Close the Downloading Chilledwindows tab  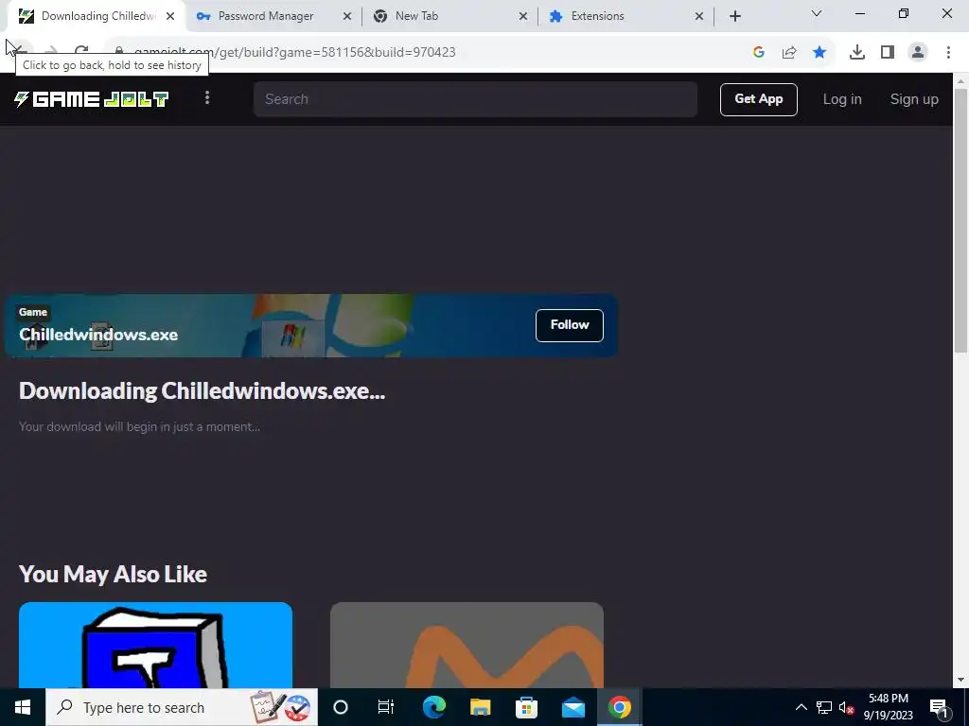(x=170, y=17)
